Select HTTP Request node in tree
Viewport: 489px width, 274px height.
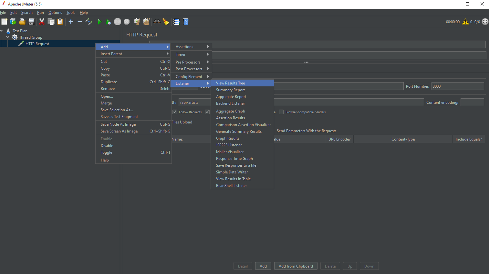tap(37, 44)
